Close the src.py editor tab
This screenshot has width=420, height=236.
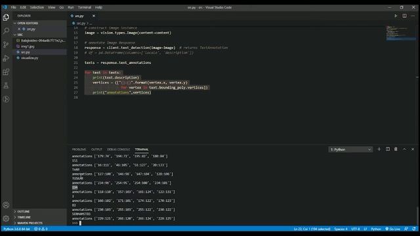tap(94, 16)
